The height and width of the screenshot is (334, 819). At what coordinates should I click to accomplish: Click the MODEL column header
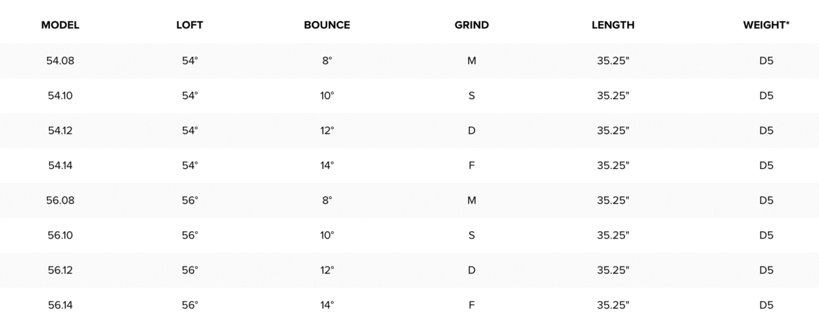(x=60, y=25)
